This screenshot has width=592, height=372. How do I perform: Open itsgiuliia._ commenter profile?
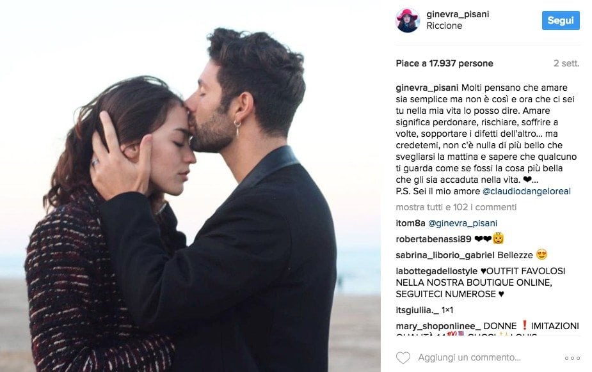click(417, 310)
